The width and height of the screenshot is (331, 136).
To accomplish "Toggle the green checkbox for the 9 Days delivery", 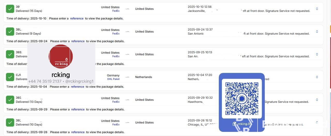I will [10, 31].
